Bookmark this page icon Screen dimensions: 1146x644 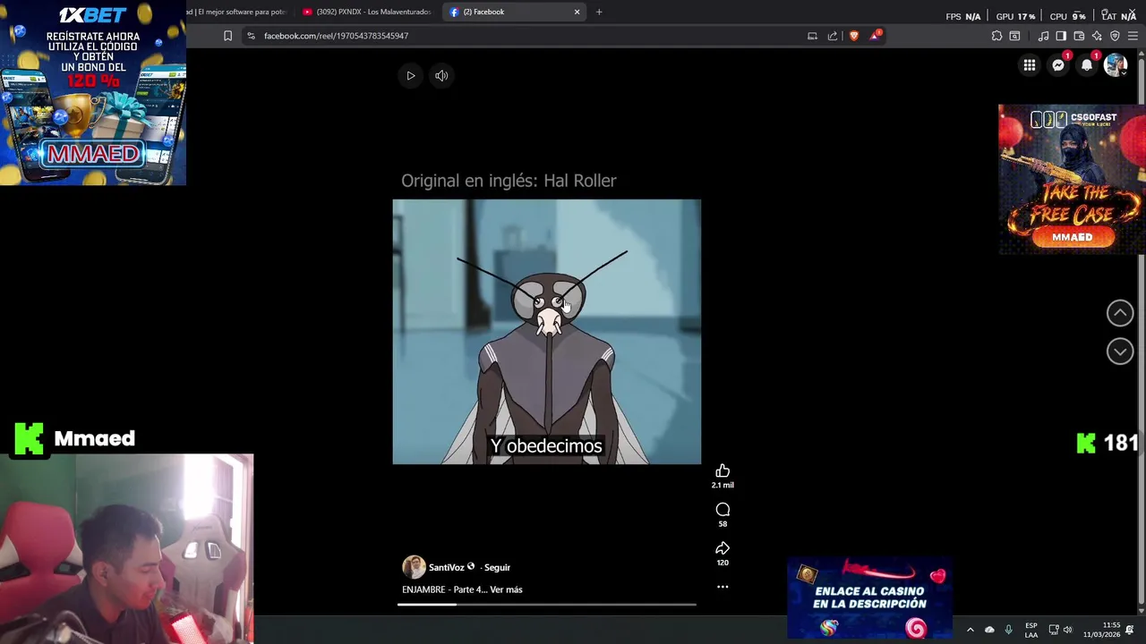point(227,36)
